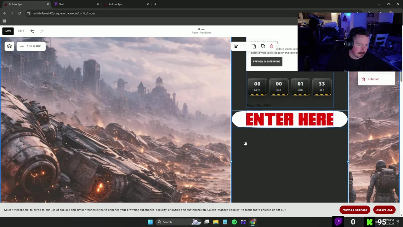Save the page with SAVE button
The height and width of the screenshot is (227, 403).
pos(8,31)
